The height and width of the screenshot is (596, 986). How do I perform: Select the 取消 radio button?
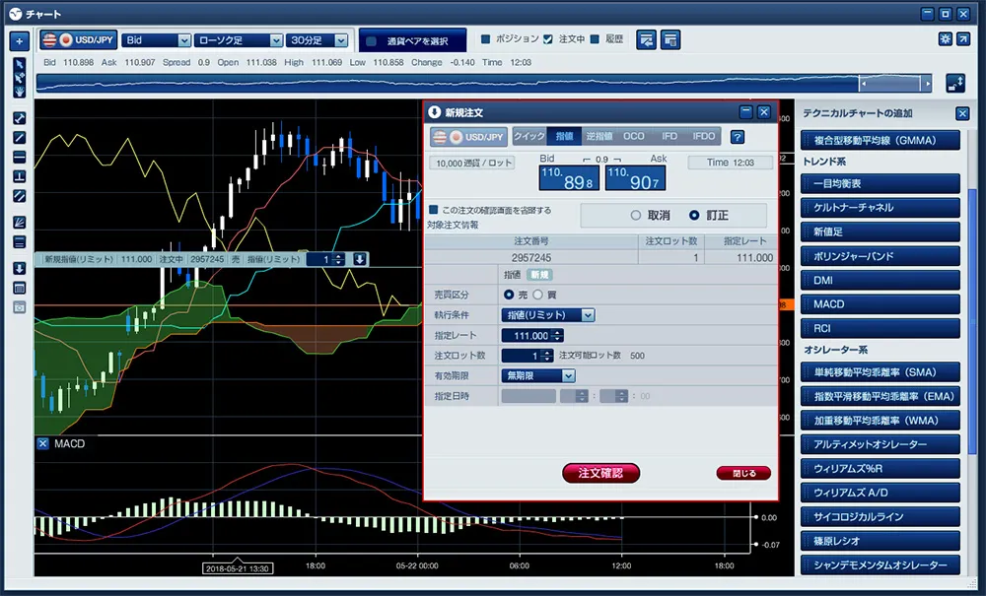(x=635, y=216)
